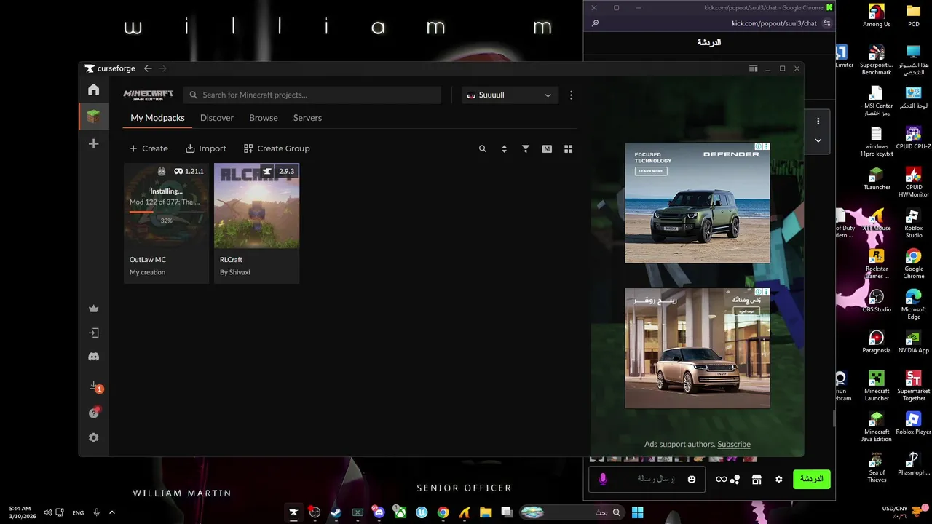Switch to grid view layout icon
Viewport: 932px width, 524px height.
click(x=569, y=148)
